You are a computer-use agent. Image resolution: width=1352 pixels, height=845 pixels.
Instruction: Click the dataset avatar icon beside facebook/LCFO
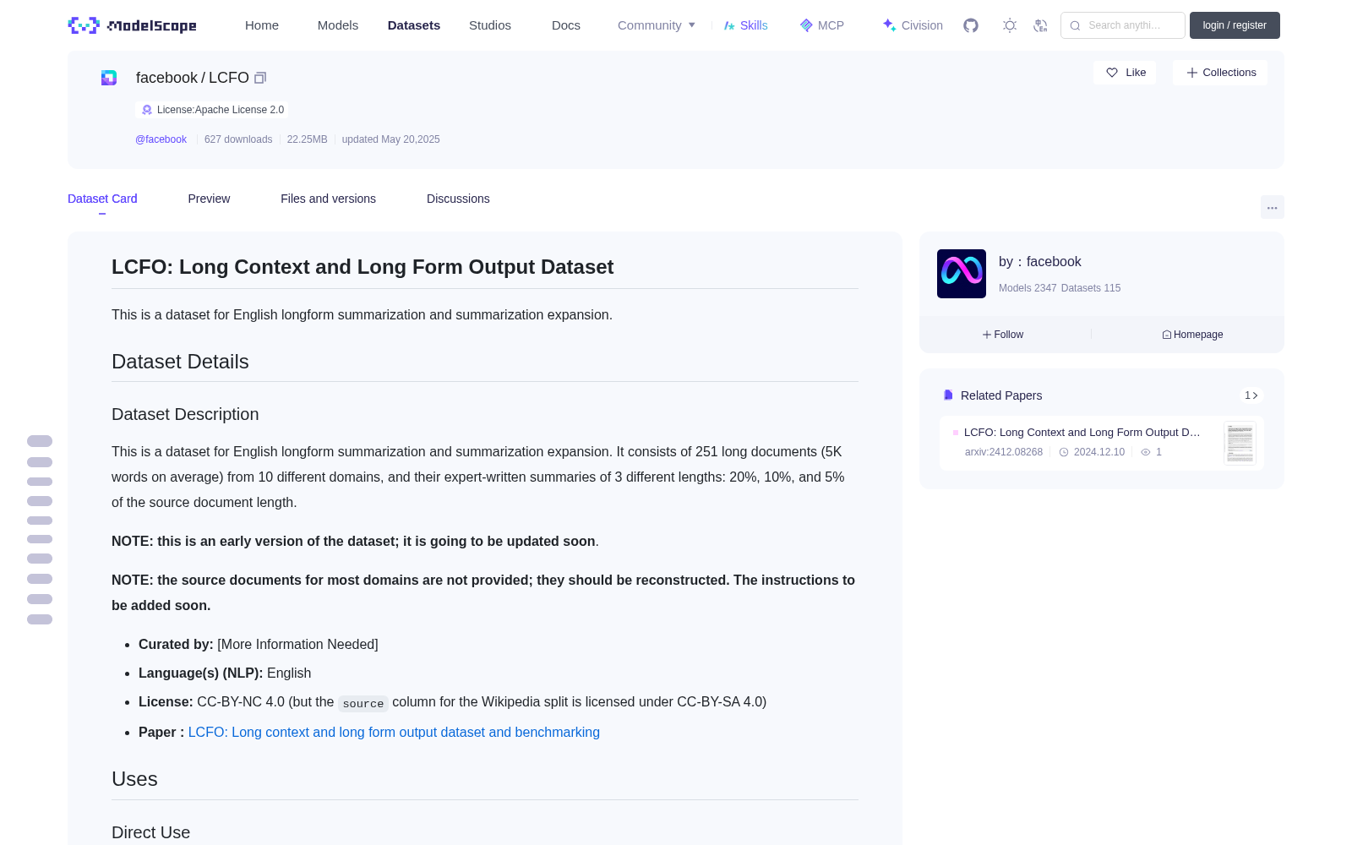[x=109, y=78]
